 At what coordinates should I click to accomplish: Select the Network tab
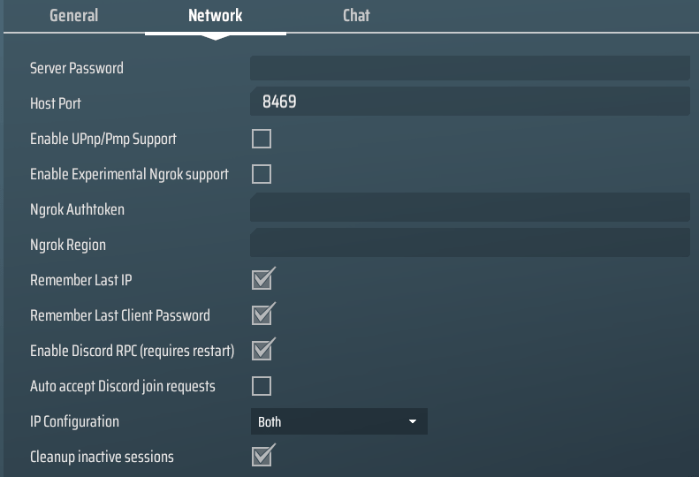click(215, 16)
